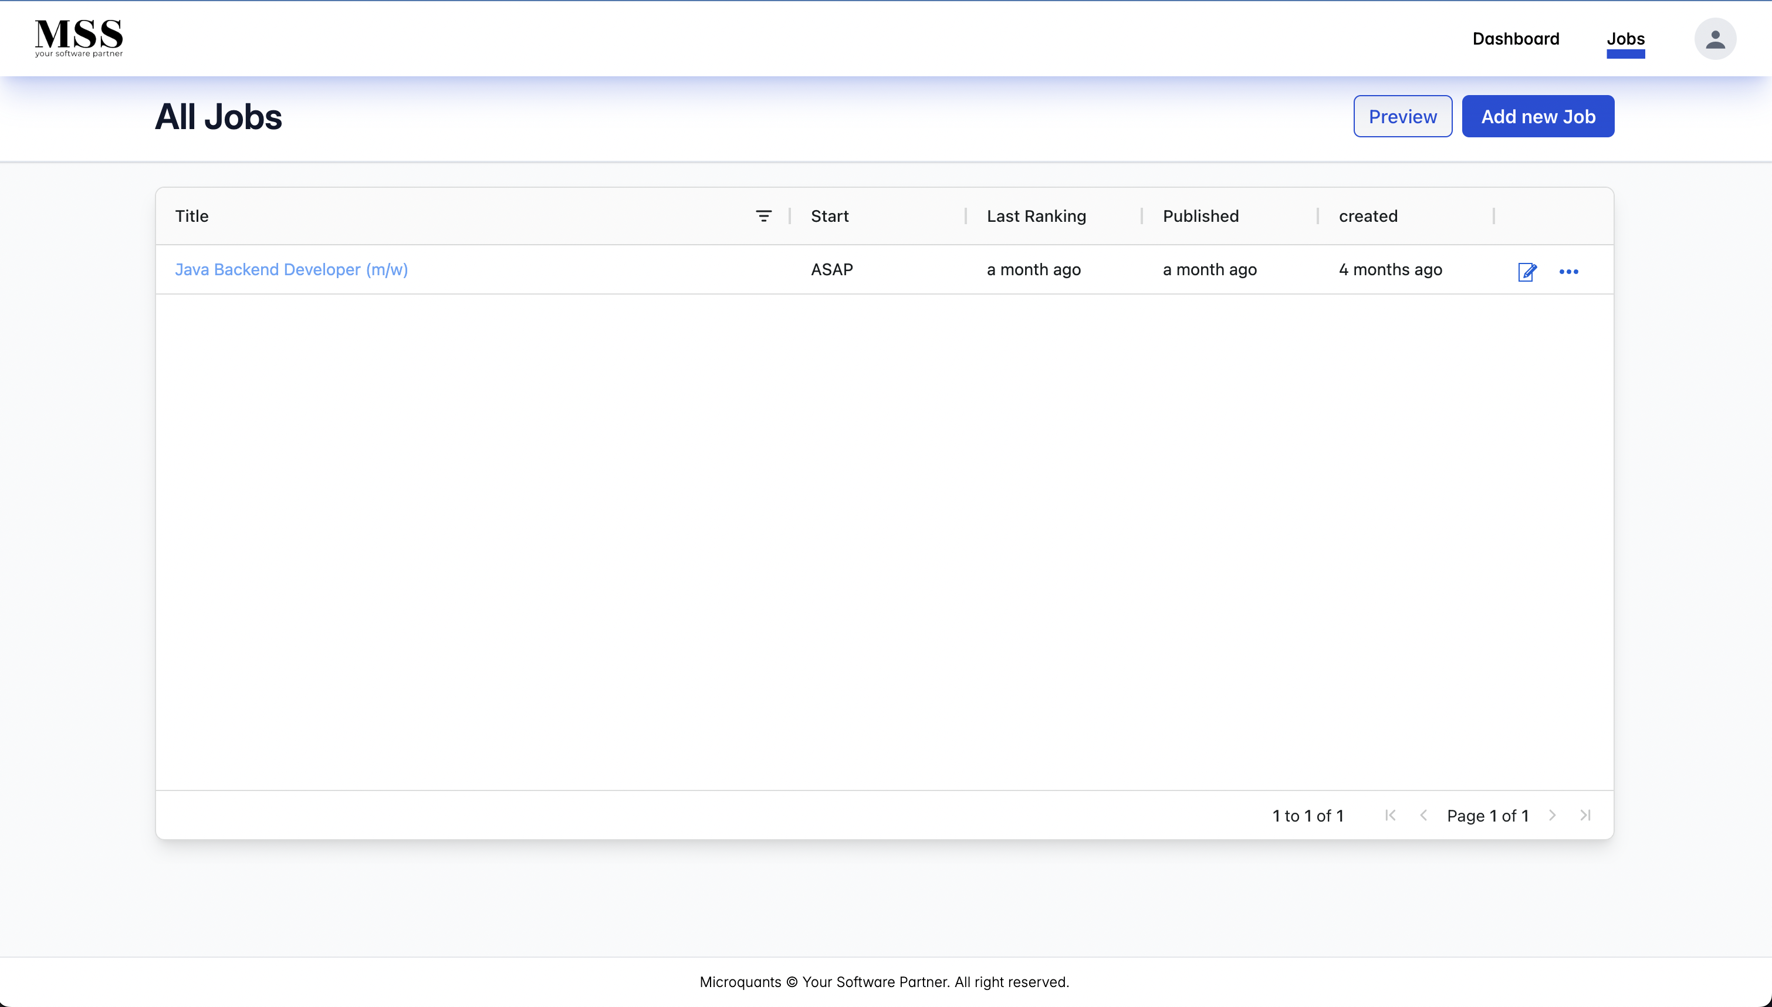Edit the Java Backend Developer job
1772x1007 pixels.
point(1527,272)
